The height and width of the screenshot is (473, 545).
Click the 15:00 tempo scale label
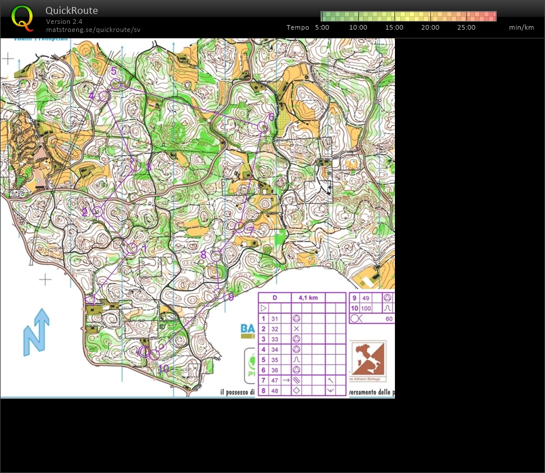pyautogui.click(x=394, y=27)
